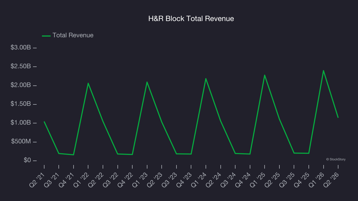Click the green Total Revenue legend line swatch
Image resolution: width=358 pixels, height=201 pixels.
pyautogui.click(x=46, y=36)
